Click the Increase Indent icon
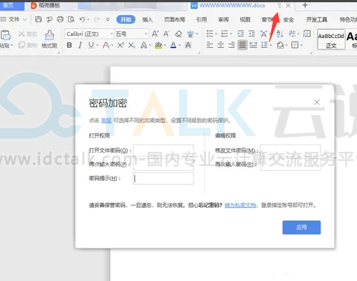 pos(252,34)
